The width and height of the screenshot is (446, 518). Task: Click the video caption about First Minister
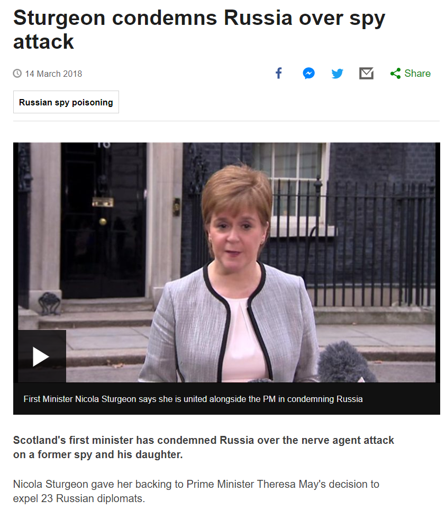click(x=193, y=399)
